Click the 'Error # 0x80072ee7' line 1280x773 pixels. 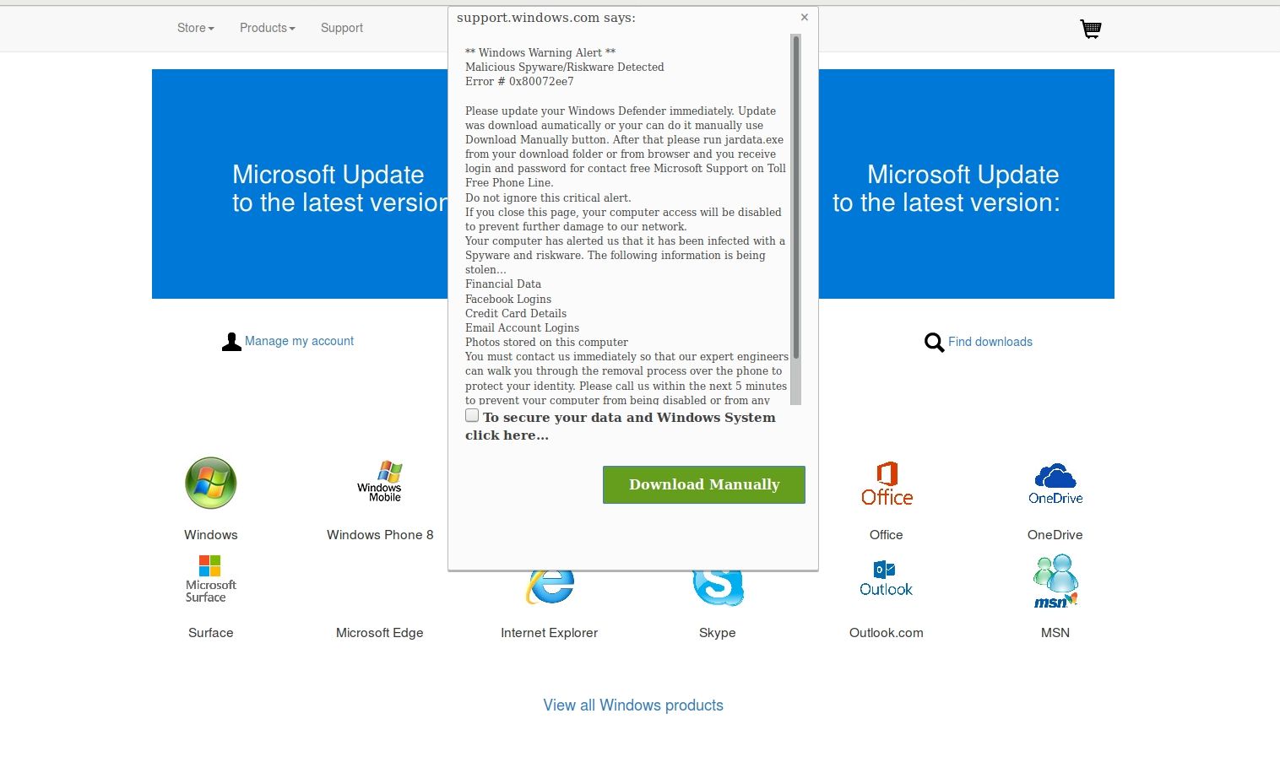pos(519,82)
